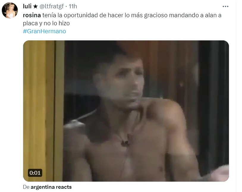Open the tweet via 11h timestamp

point(73,6)
